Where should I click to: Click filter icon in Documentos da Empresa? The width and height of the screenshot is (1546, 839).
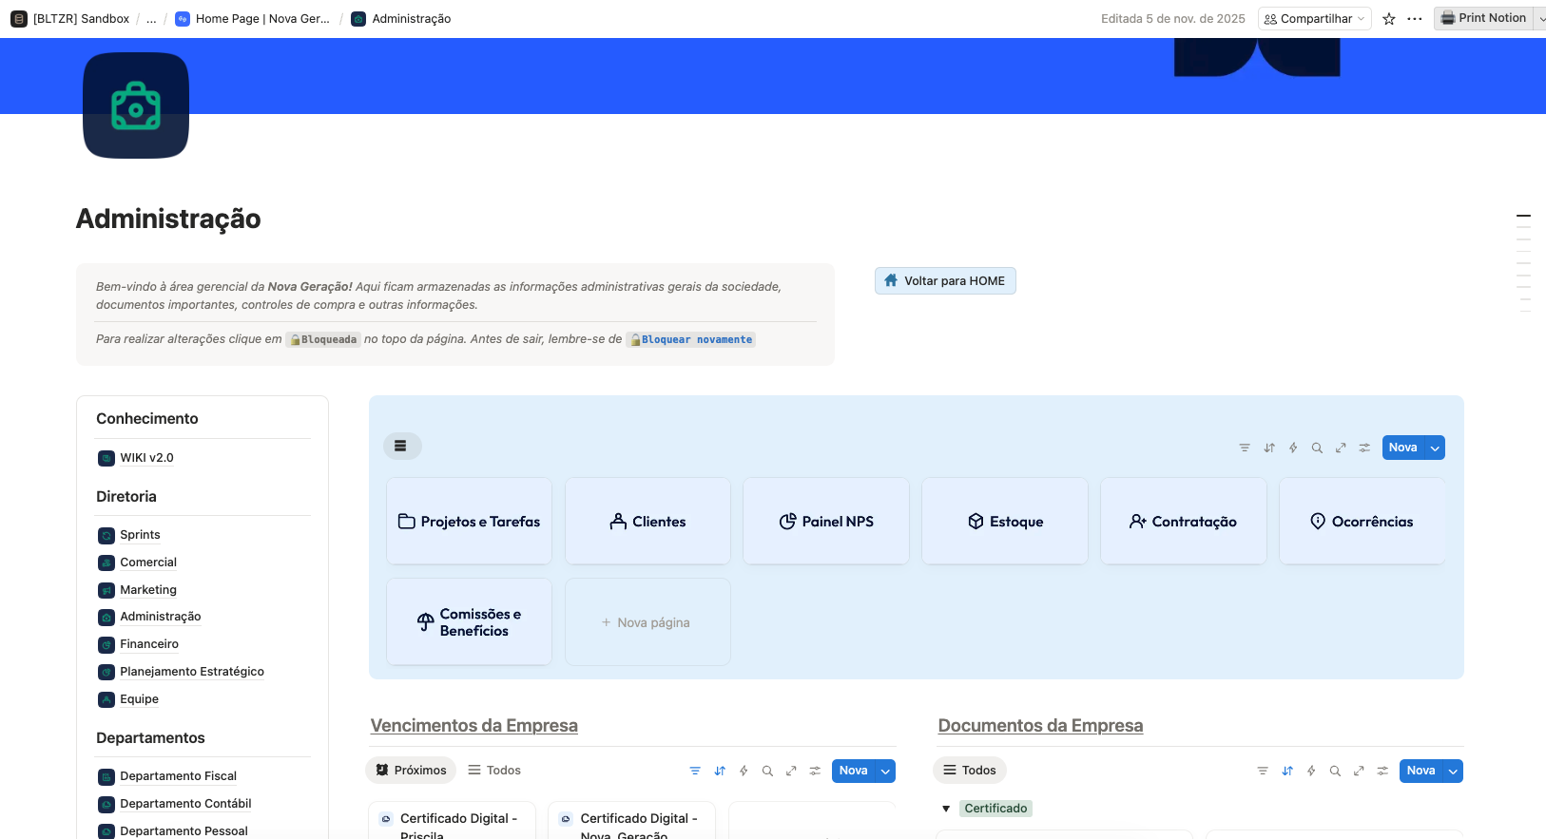tap(1263, 771)
